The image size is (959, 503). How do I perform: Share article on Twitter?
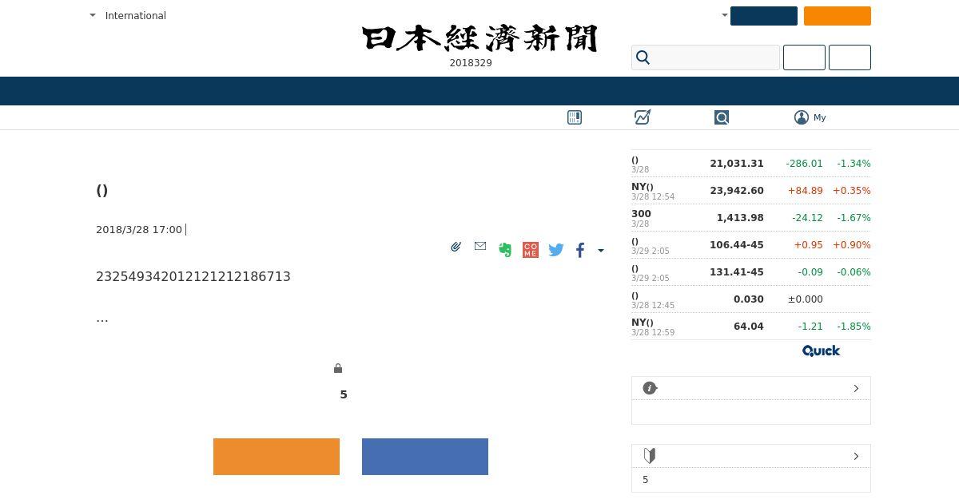[556, 250]
